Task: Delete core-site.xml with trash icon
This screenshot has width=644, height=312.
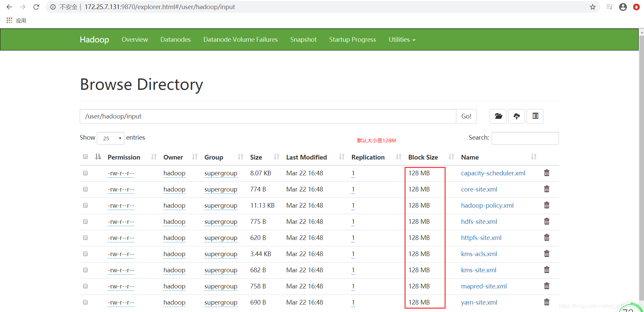Action: (547, 189)
